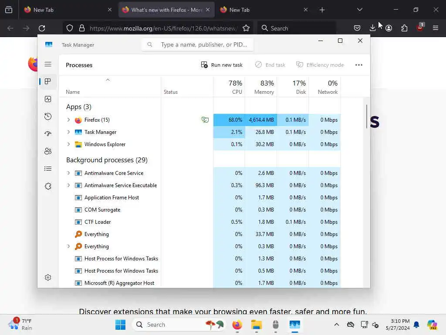Open Copilot icon in taskbar

[432, 325]
